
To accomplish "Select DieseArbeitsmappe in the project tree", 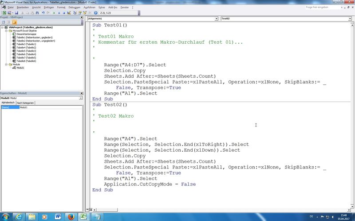I will 25,34.
